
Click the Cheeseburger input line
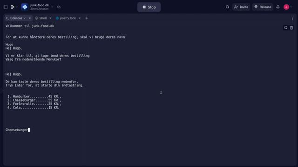[x=18, y=130]
